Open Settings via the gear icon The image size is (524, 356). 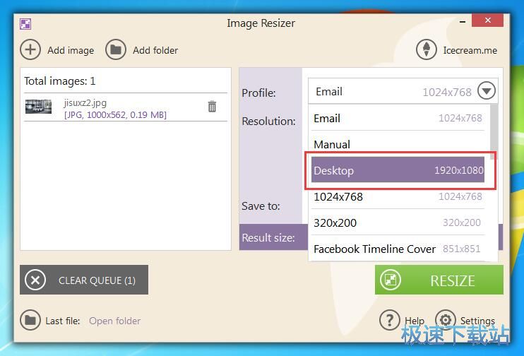pos(445,320)
